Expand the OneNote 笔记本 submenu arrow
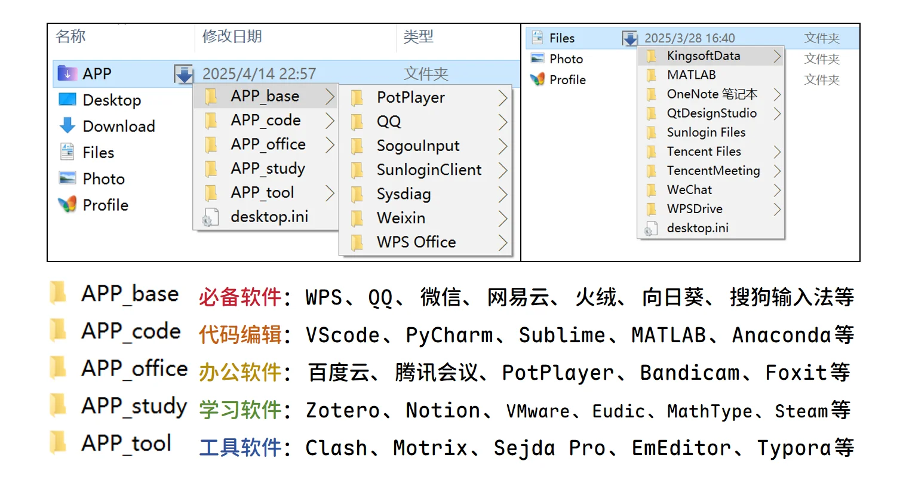903x492 pixels. (777, 94)
